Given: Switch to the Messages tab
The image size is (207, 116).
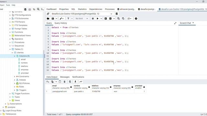Looking at the screenshot, I should coord(65,77).
